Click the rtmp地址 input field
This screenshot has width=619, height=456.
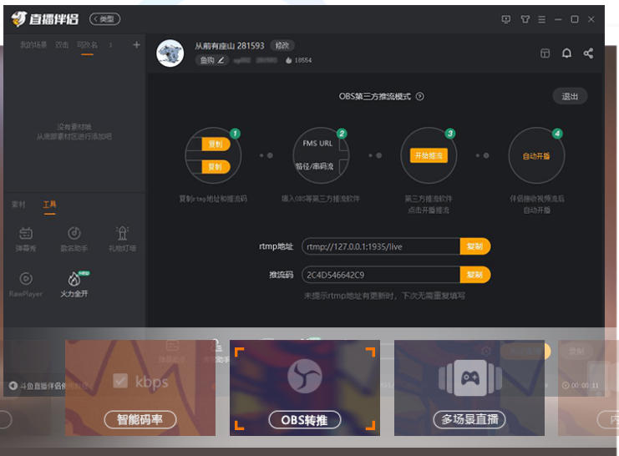pyautogui.click(x=381, y=246)
